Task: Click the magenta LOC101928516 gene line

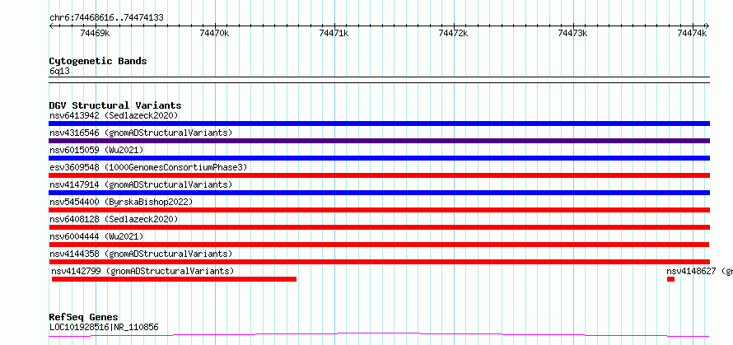Action: (x=379, y=334)
